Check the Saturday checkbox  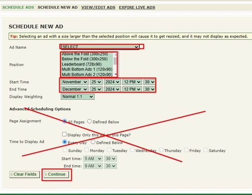206,150
